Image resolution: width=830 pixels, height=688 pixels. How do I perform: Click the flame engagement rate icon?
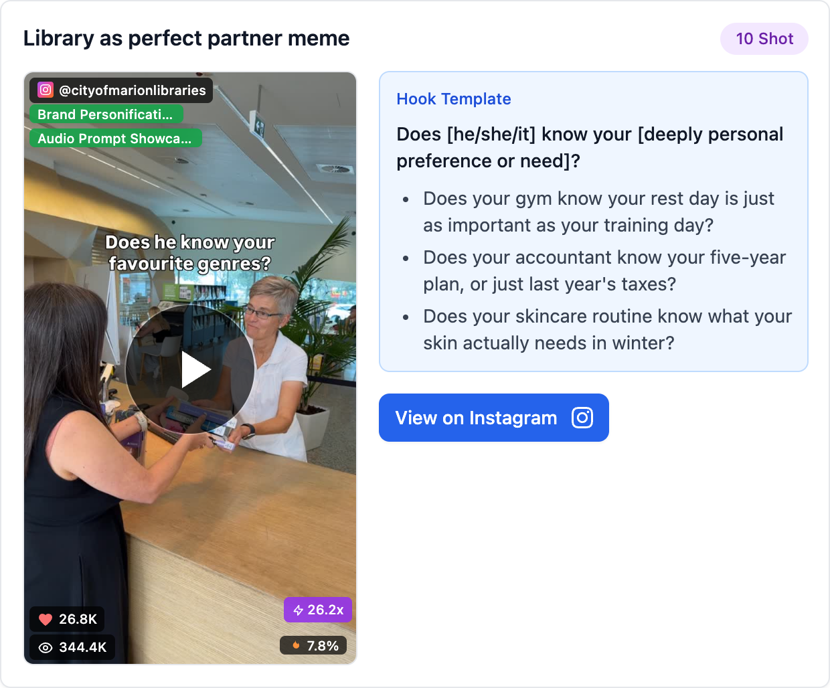tap(296, 646)
